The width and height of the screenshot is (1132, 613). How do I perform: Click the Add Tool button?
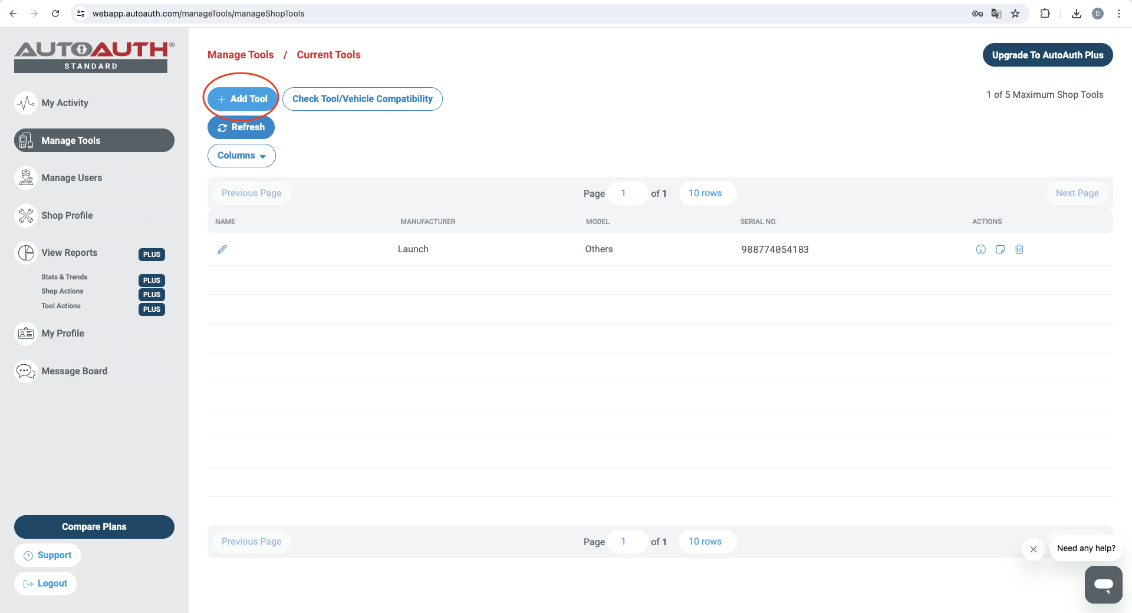(242, 99)
